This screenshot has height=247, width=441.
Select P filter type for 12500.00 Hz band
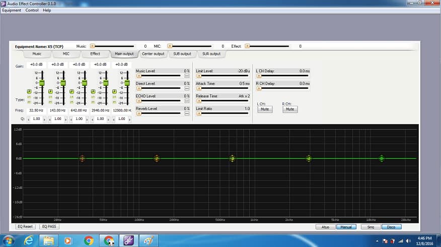point(114,92)
